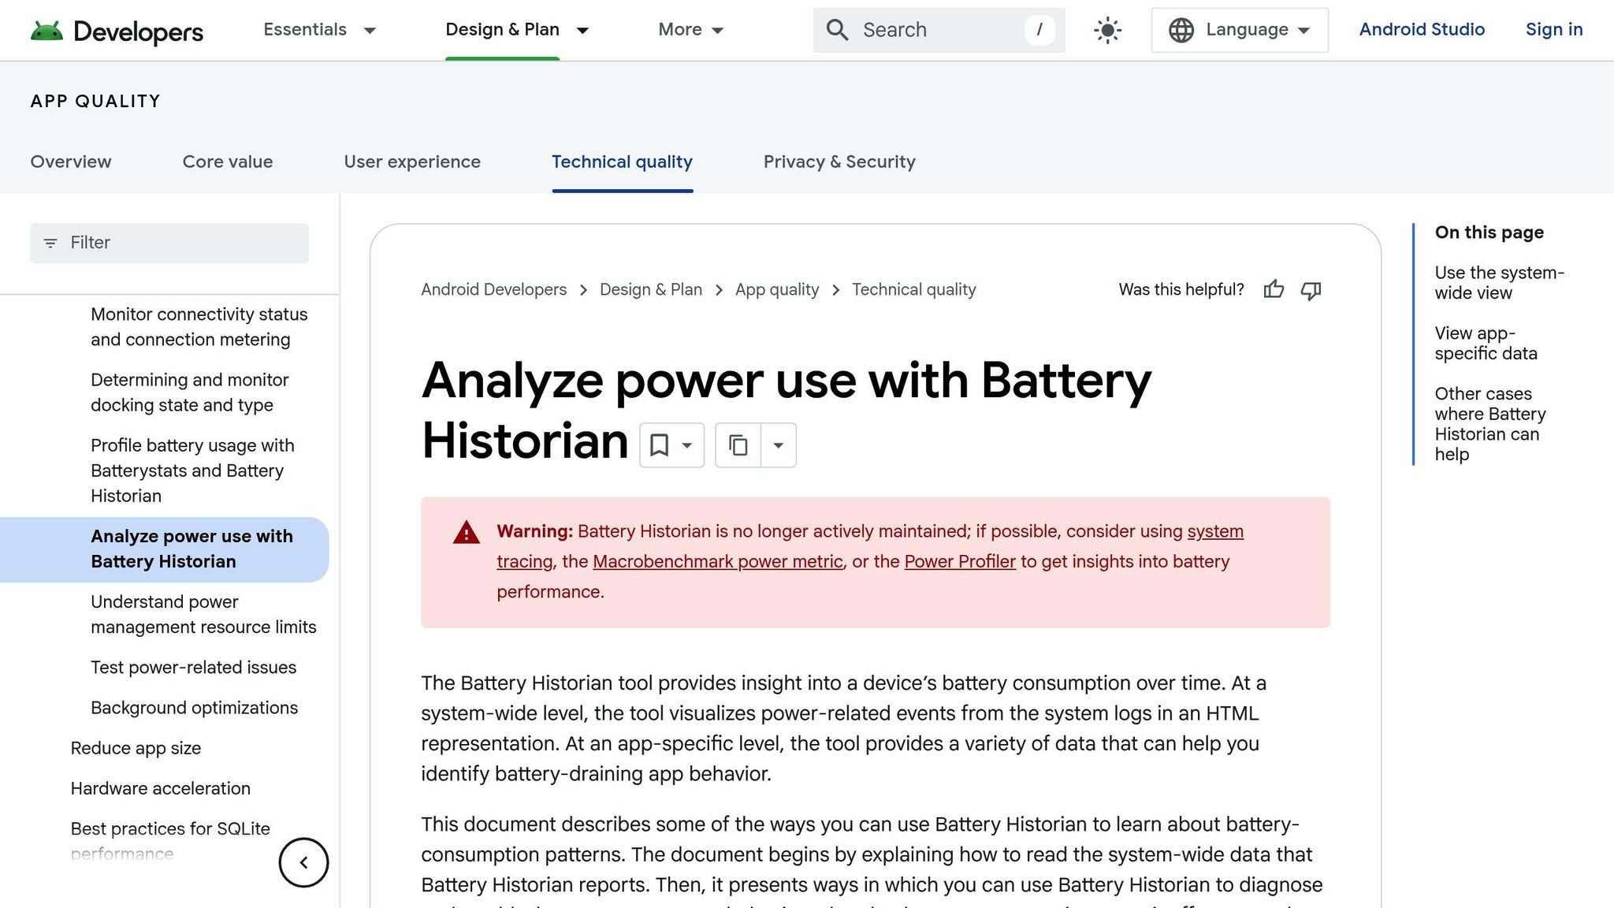Screen dimensions: 1614x908
Task: Open the Android Studio link
Action: pyautogui.click(x=1422, y=29)
